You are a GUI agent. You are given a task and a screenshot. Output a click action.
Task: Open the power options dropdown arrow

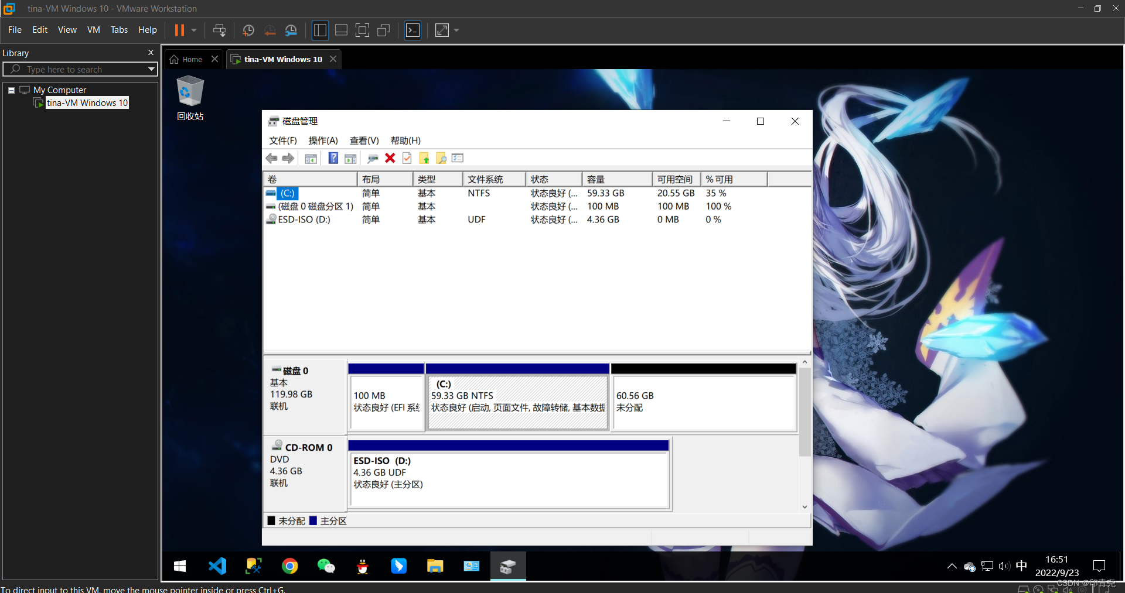tap(194, 30)
